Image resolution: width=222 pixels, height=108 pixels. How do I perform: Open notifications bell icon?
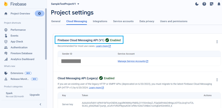pos(219,4)
